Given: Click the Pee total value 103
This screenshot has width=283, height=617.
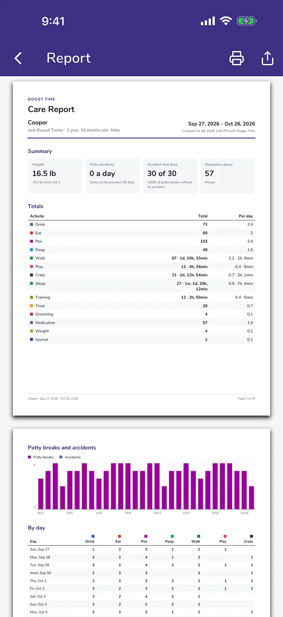Looking at the screenshot, I should click(x=204, y=241).
